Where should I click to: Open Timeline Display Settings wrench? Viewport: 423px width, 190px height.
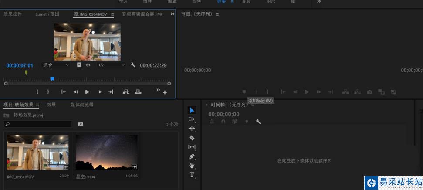[x=258, y=122]
